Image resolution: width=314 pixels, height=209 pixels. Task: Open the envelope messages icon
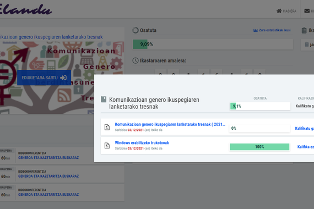click(x=307, y=11)
